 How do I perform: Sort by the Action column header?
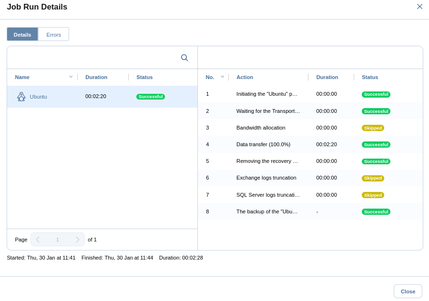(245, 77)
